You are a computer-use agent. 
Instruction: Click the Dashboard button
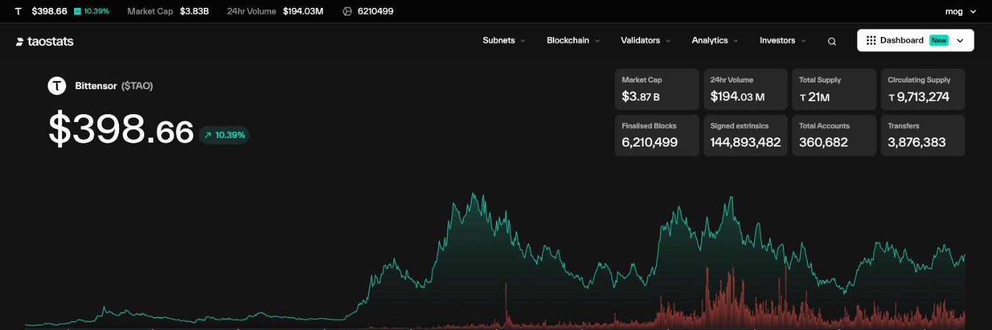tap(915, 40)
